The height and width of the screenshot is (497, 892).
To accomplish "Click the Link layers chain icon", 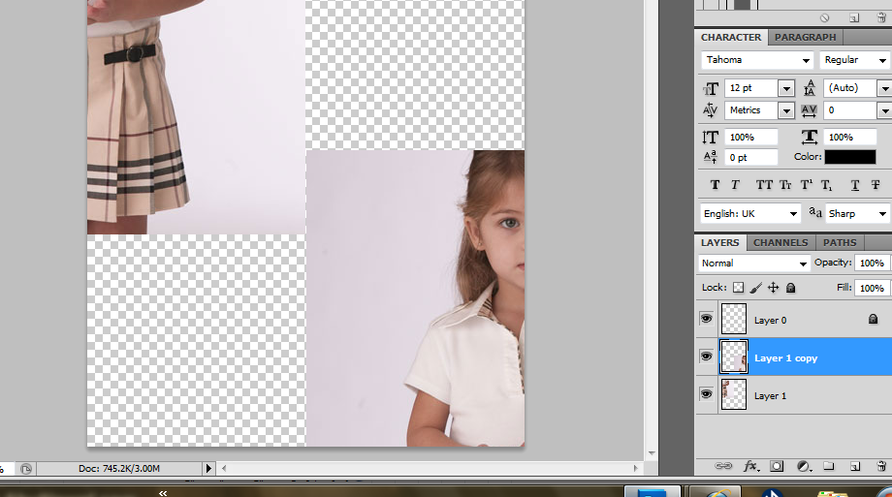I will (x=723, y=466).
